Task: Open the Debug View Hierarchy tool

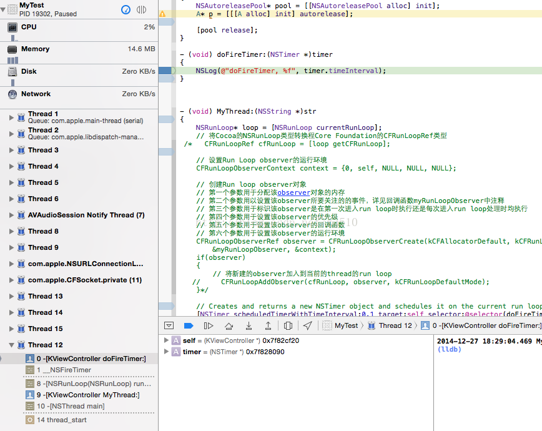Action: (x=288, y=325)
